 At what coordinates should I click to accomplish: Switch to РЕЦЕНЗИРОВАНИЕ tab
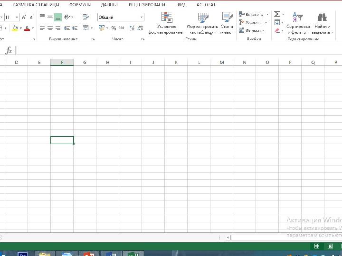pos(147,5)
